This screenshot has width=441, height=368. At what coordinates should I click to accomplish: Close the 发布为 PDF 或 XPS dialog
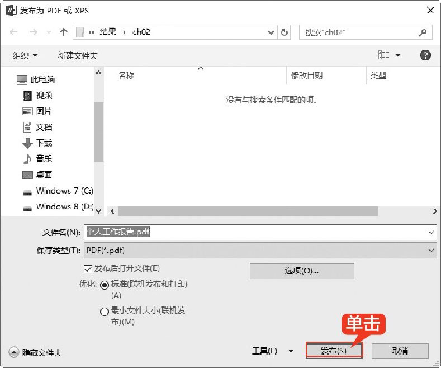click(430, 11)
